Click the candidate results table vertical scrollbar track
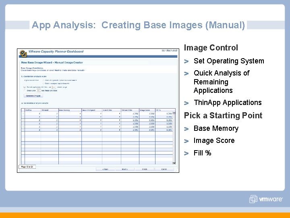The height and width of the screenshot is (218, 290). point(174,138)
